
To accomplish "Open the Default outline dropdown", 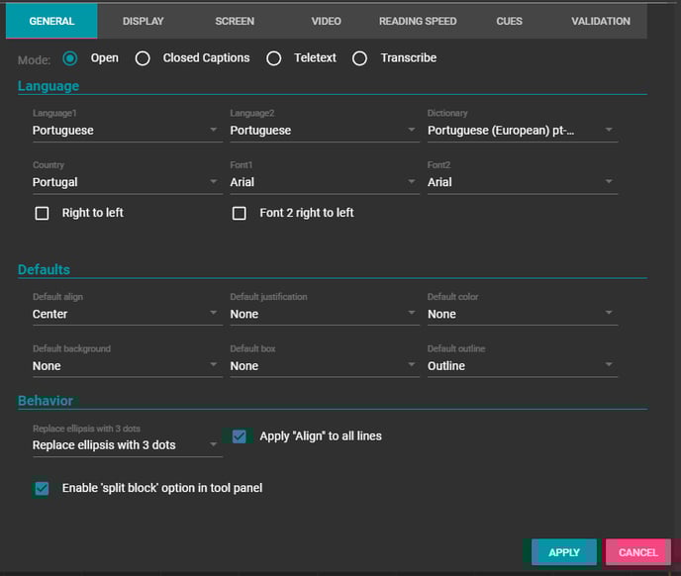I will click(x=522, y=366).
